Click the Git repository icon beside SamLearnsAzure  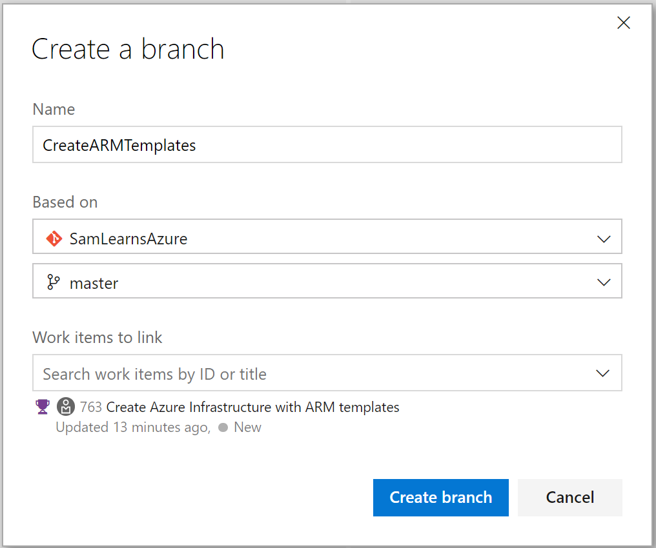click(54, 239)
